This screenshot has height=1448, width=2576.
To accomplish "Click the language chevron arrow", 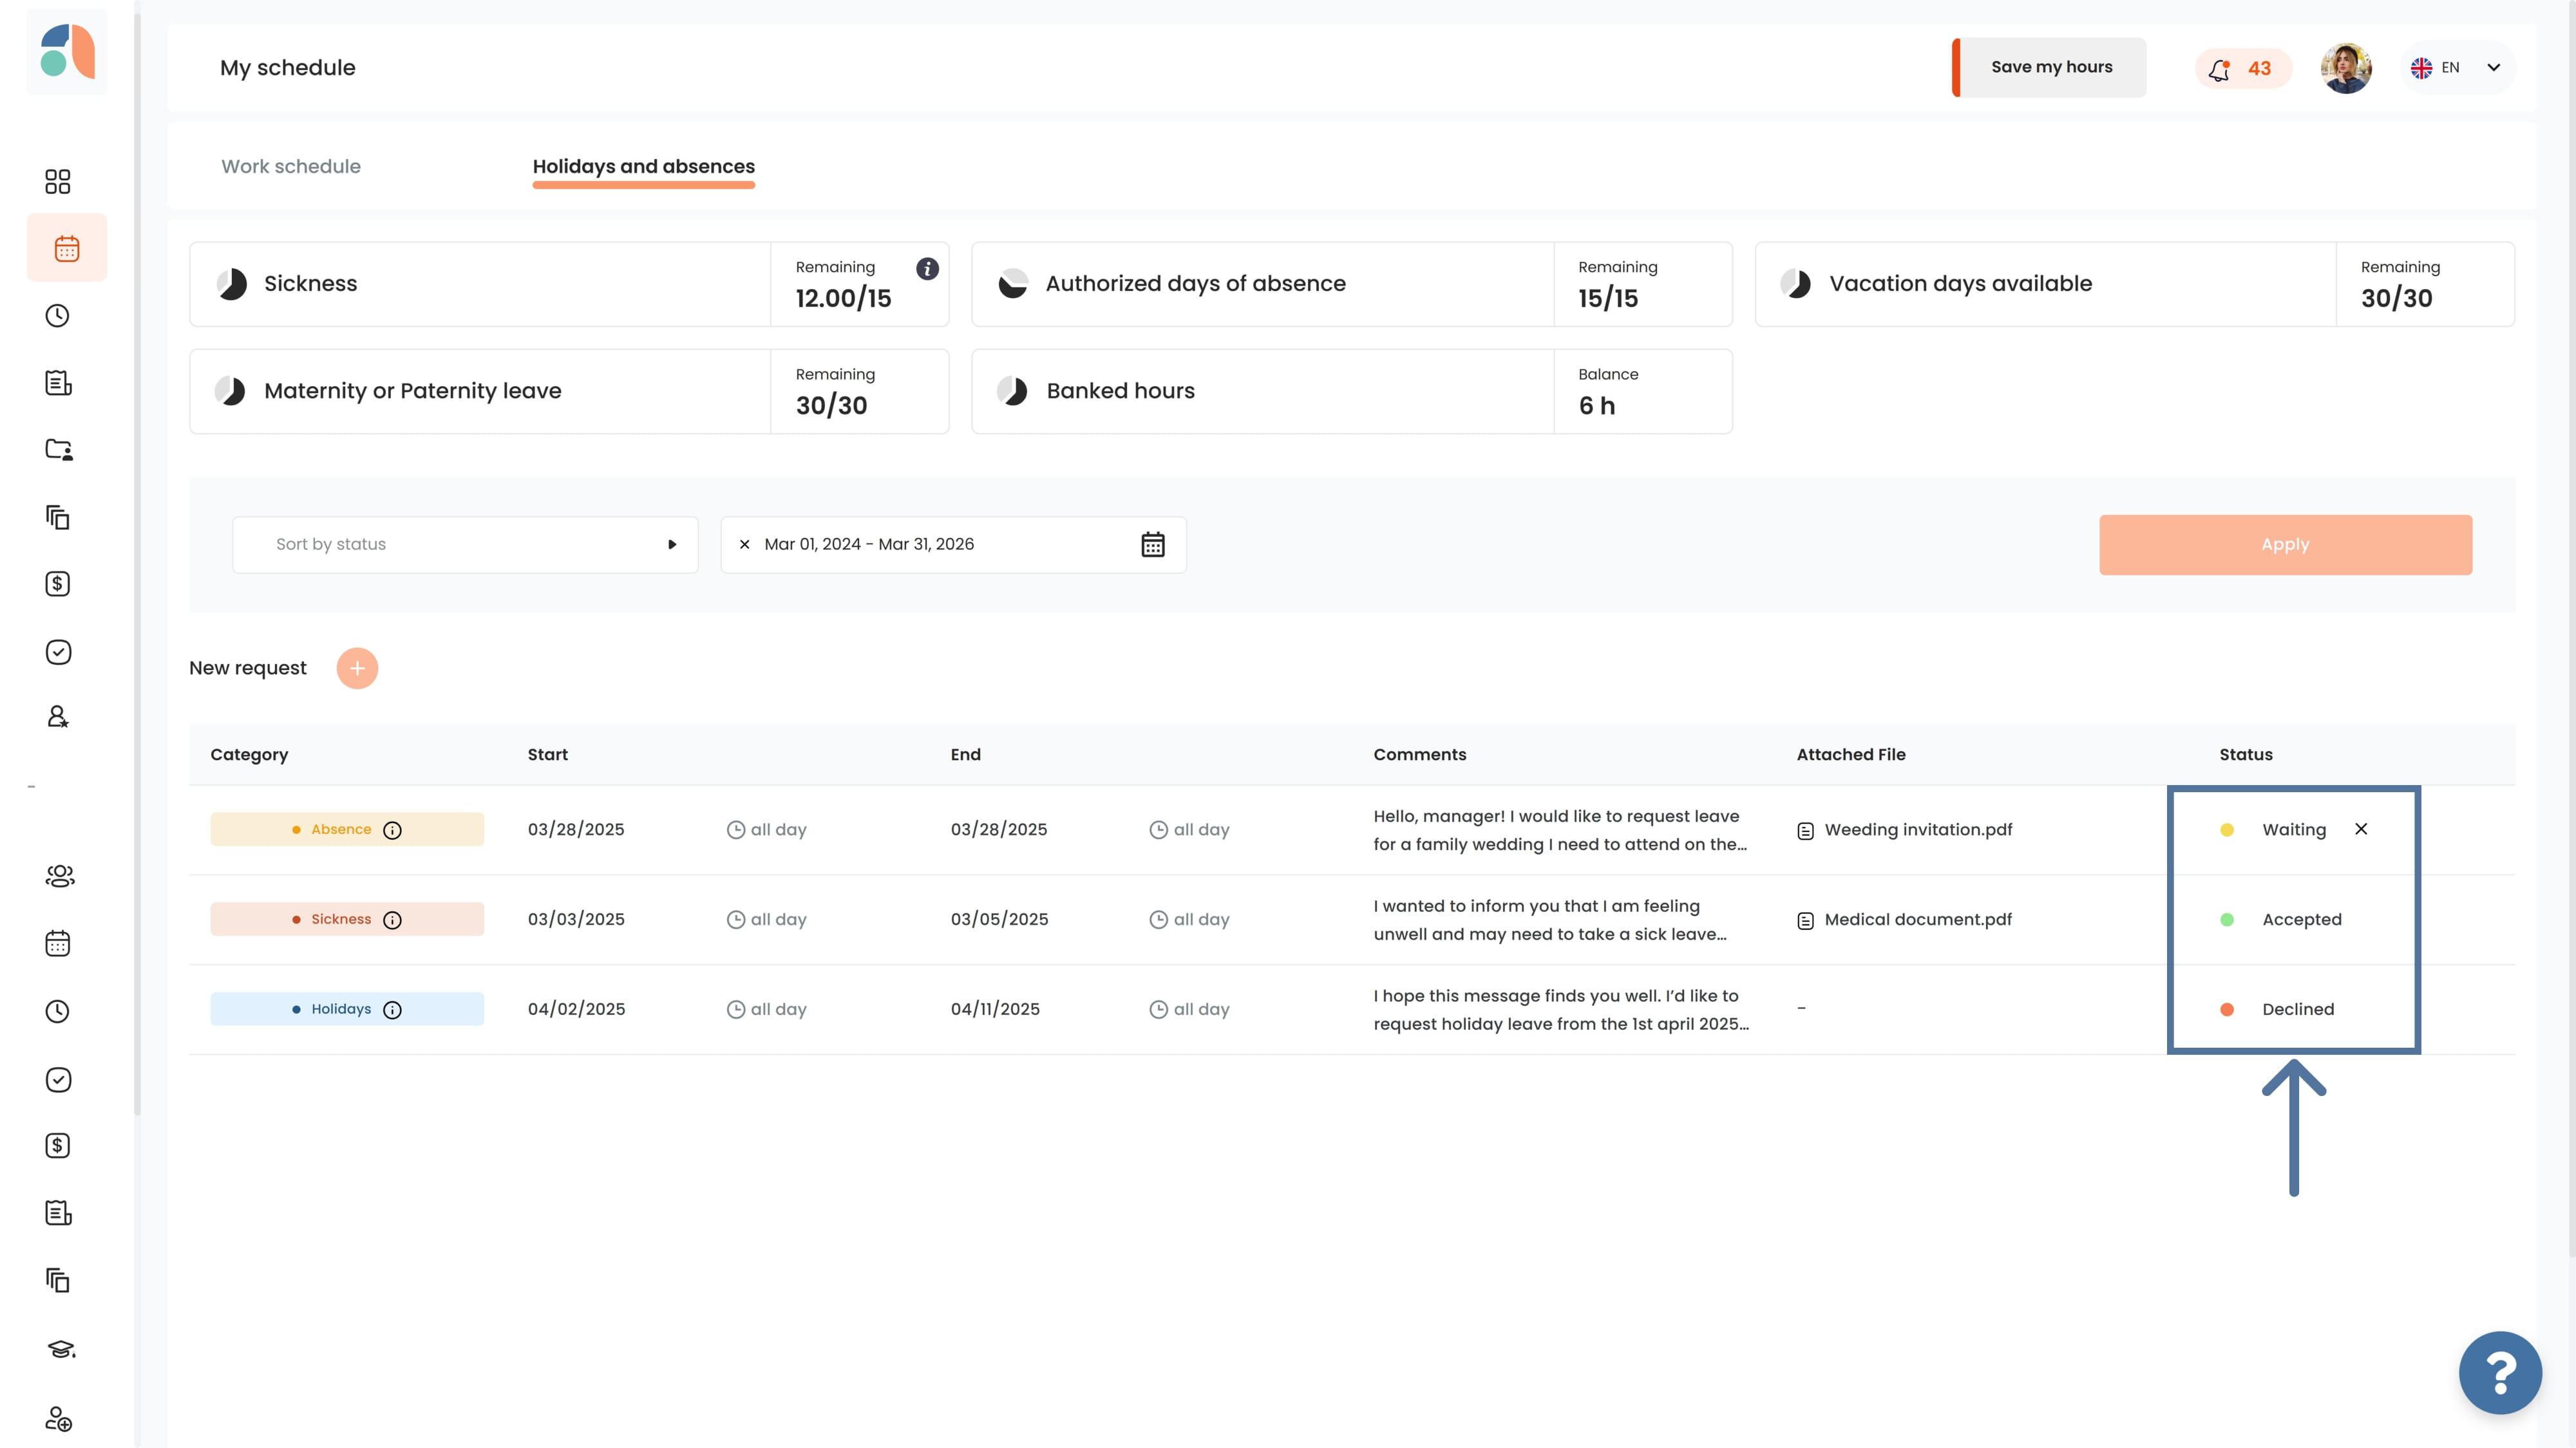I will [x=2494, y=68].
